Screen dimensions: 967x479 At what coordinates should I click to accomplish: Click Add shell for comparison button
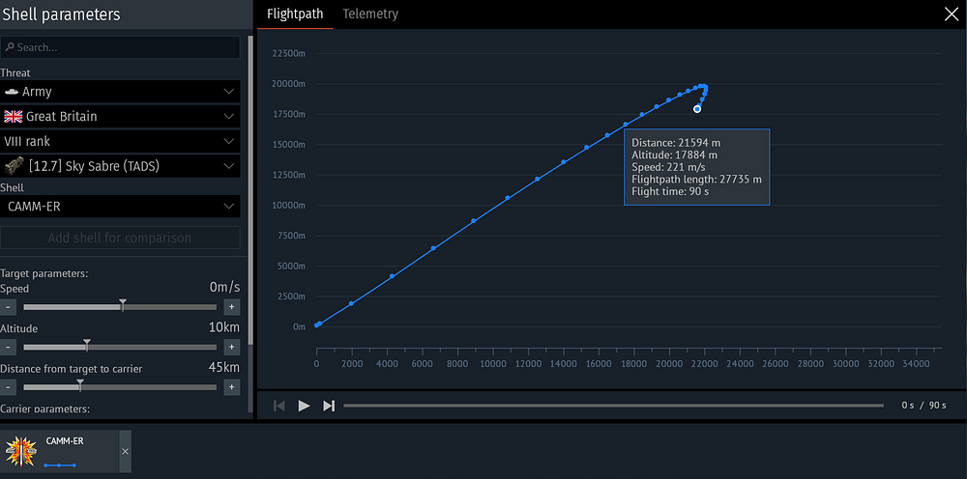point(120,238)
